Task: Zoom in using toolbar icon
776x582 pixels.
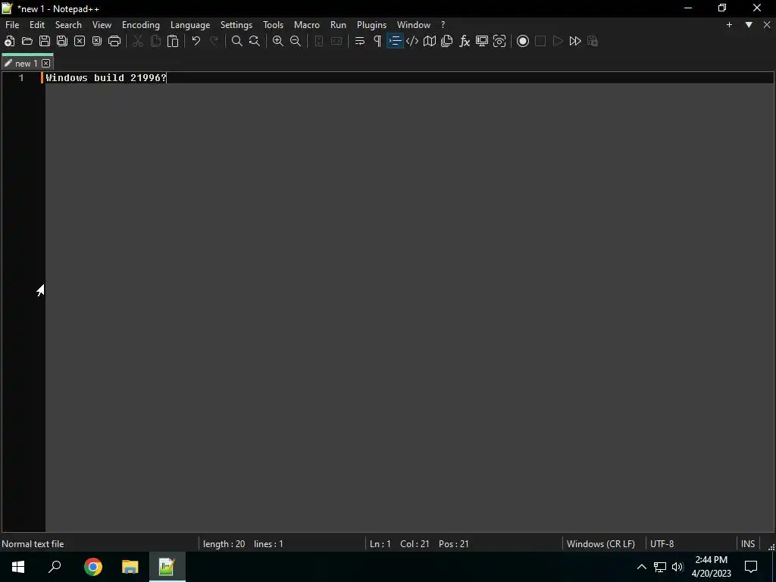Action: coord(278,41)
